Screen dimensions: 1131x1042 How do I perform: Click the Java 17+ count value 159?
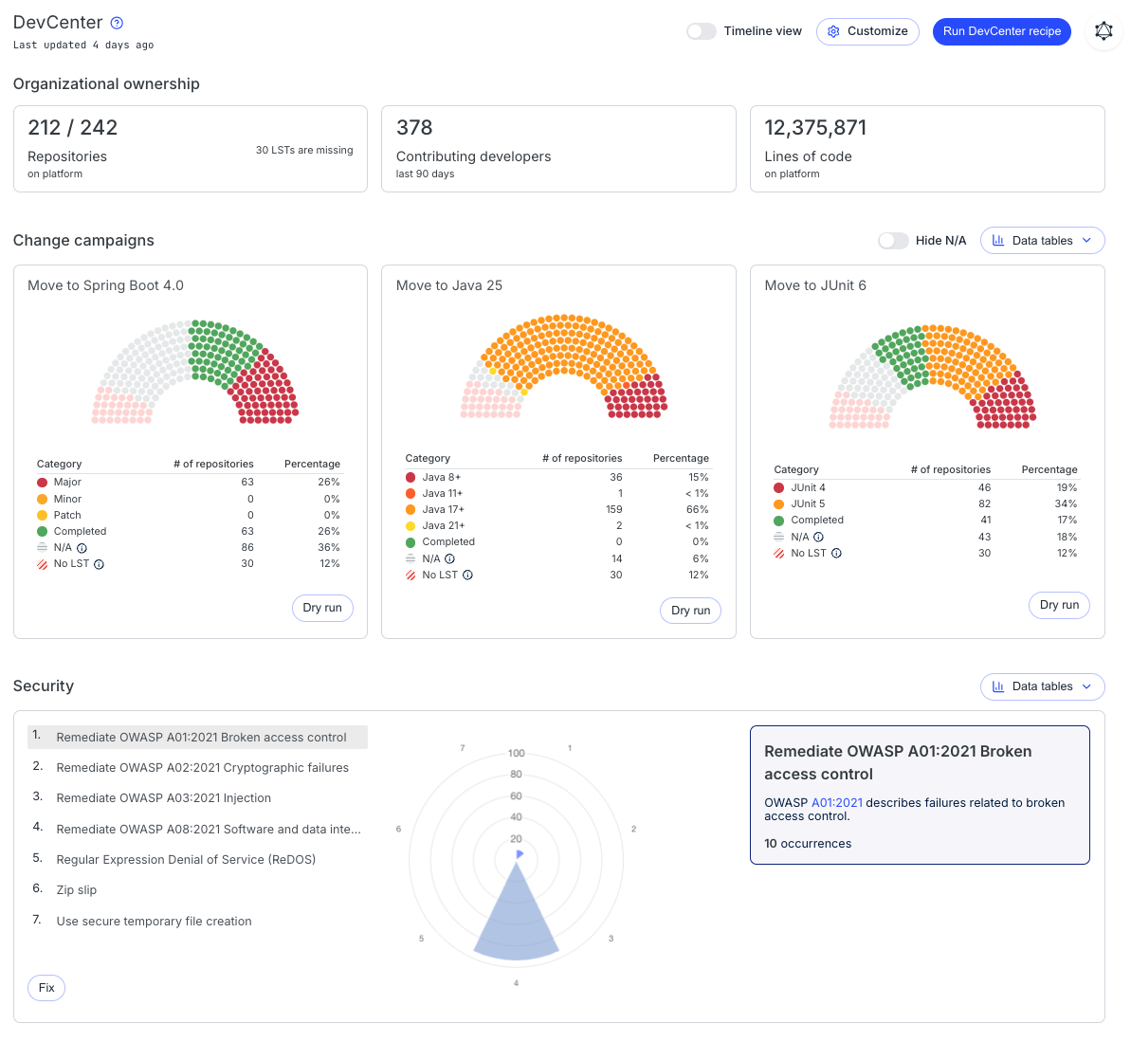[x=613, y=510]
